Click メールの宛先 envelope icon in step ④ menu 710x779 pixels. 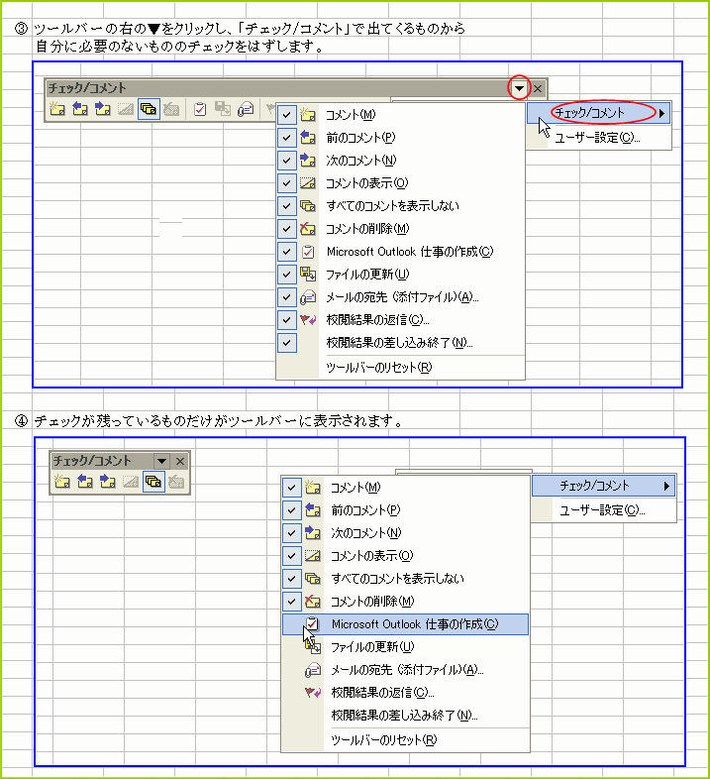pyautogui.click(x=313, y=670)
